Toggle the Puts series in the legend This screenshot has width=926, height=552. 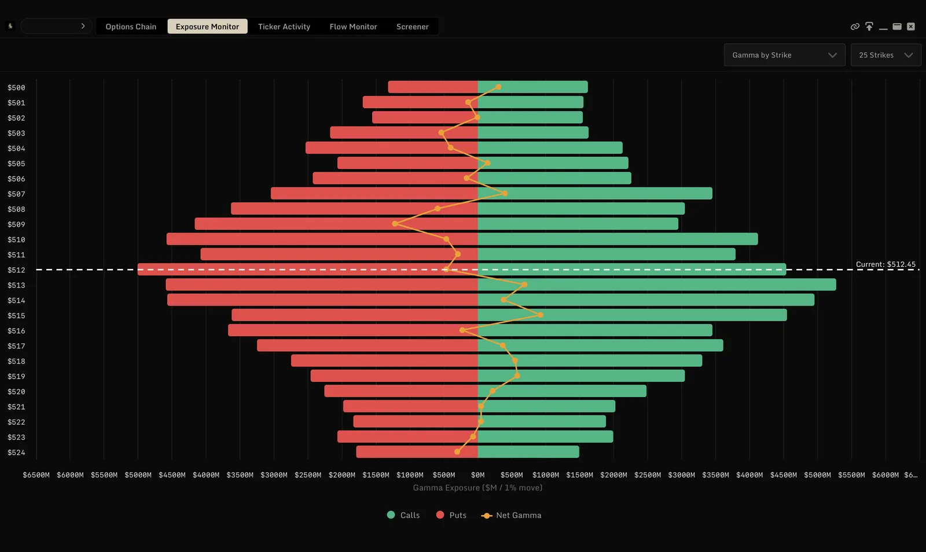click(x=451, y=515)
